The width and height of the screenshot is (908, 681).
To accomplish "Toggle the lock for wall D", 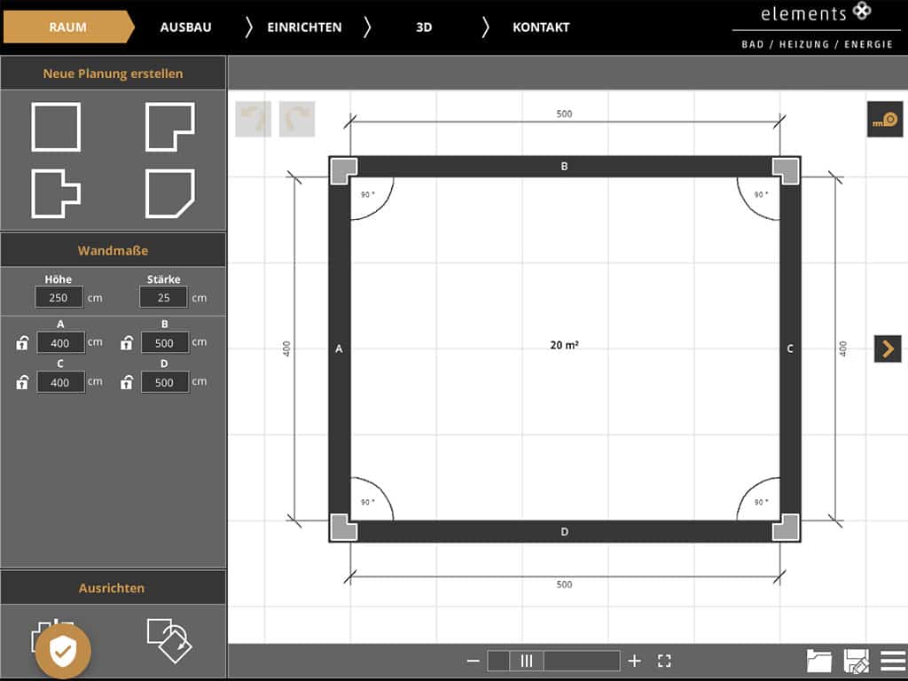I will point(127,382).
